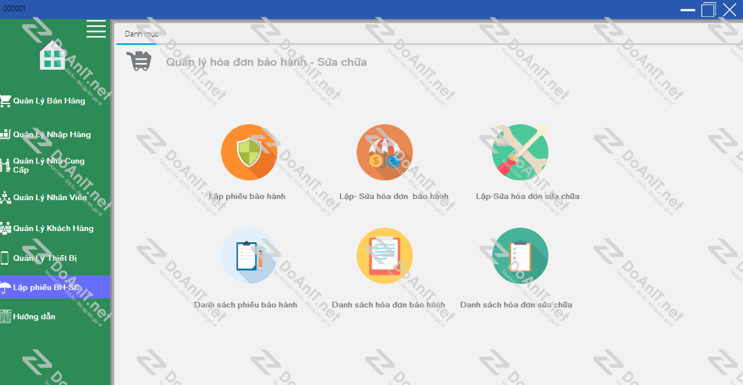
Task: Maximize the application window
Action: pyautogui.click(x=708, y=10)
